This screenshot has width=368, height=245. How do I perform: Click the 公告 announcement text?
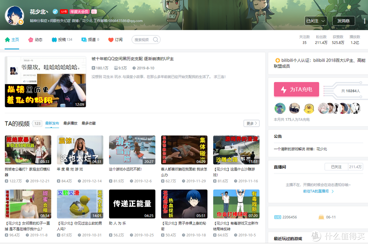pos(300,149)
